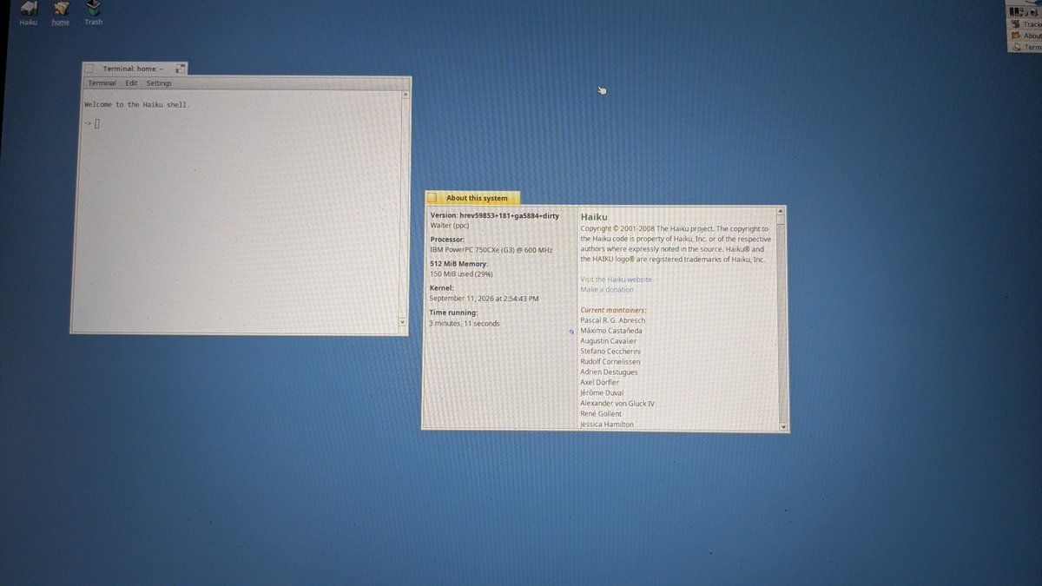Click maintainer Adrien Destugues

click(x=609, y=372)
